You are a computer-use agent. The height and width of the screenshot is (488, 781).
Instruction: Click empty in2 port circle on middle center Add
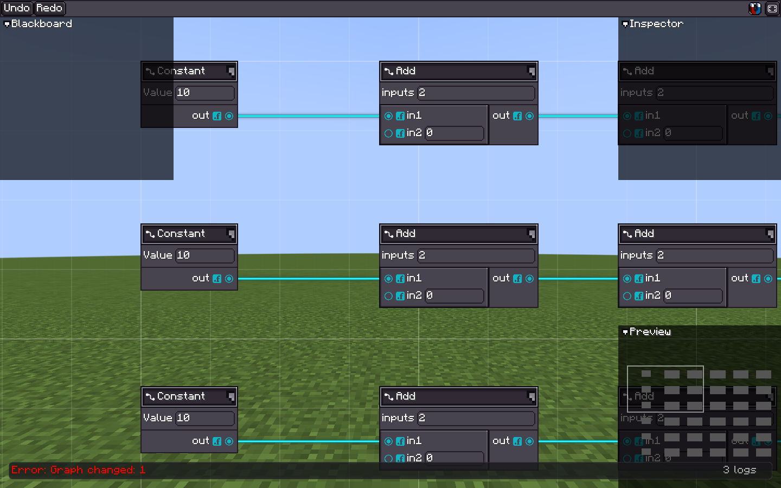click(x=388, y=296)
